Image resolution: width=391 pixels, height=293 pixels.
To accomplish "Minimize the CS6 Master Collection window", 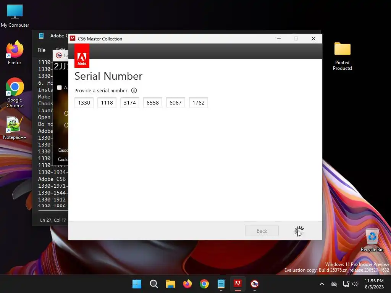I will (x=279, y=39).
